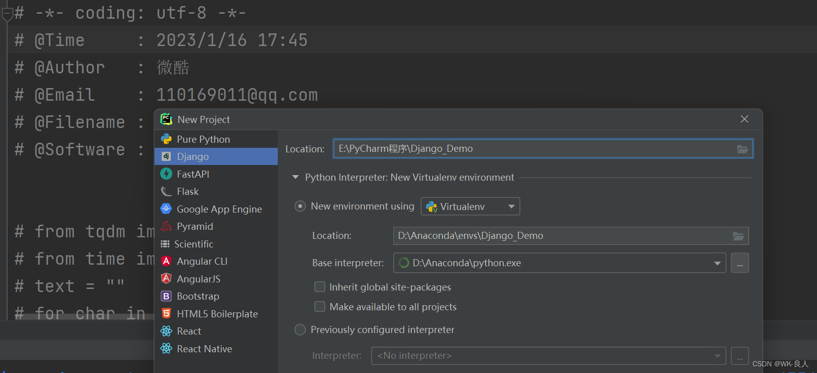Click the Scientific grid icon
Viewport: 817px width, 373px height.
pyautogui.click(x=165, y=244)
